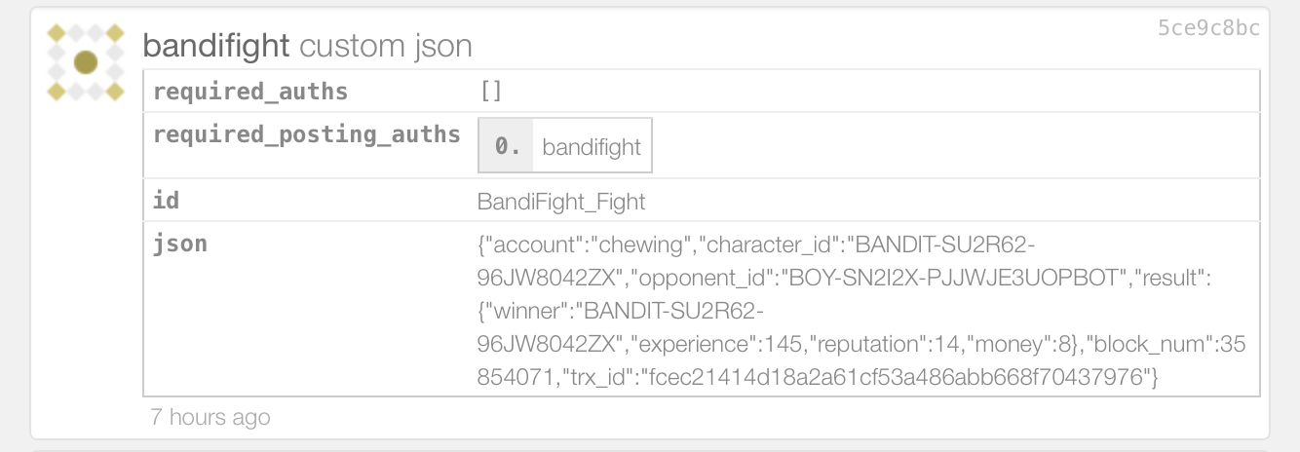Click the empty [] required_auths value
Viewport: 1300px width, 452px height.
tap(490, 92)
